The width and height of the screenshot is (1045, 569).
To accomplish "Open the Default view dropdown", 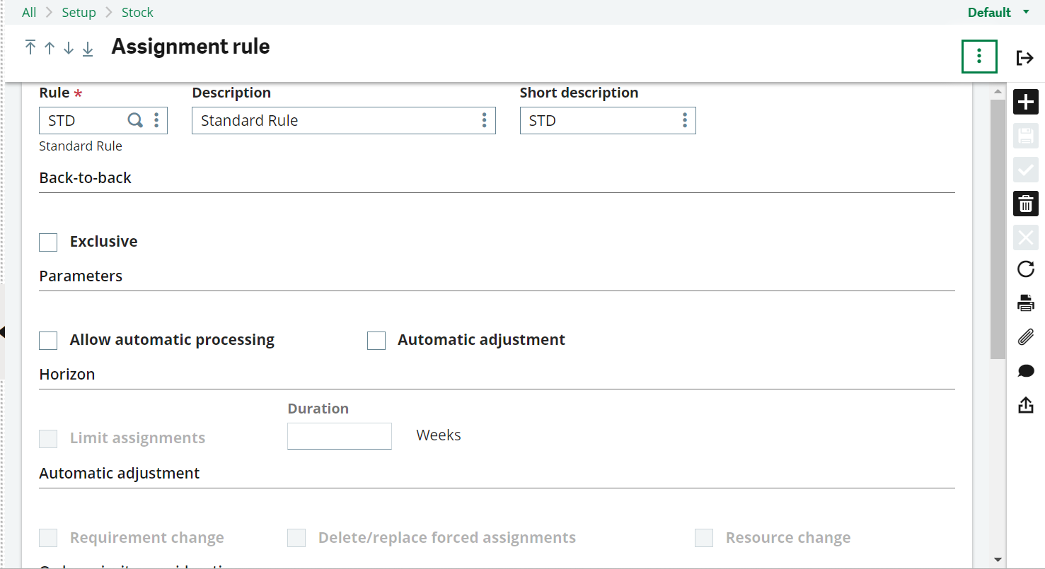I will (x=998, y=12).
